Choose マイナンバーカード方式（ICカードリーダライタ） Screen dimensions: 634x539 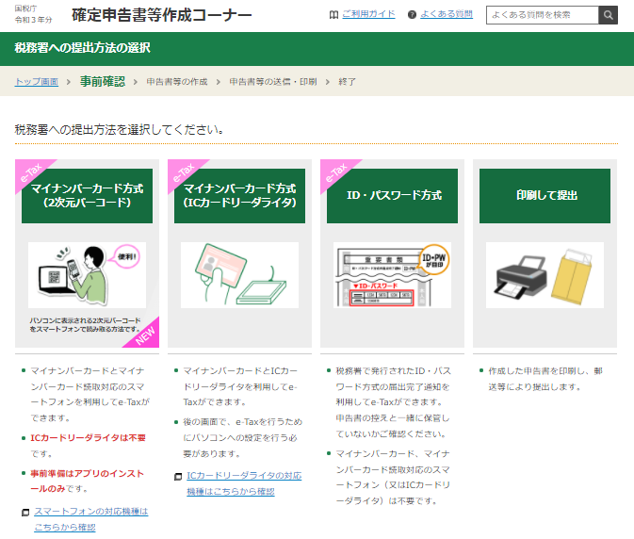pyautogui.click(x=239, y=196)
